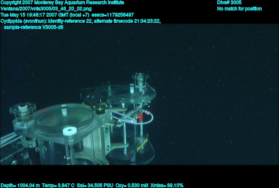Click the 'Oxy= 0.530 ml/l' reading
The width and height of the screenshot is (279, 188).
coord(132,186)
